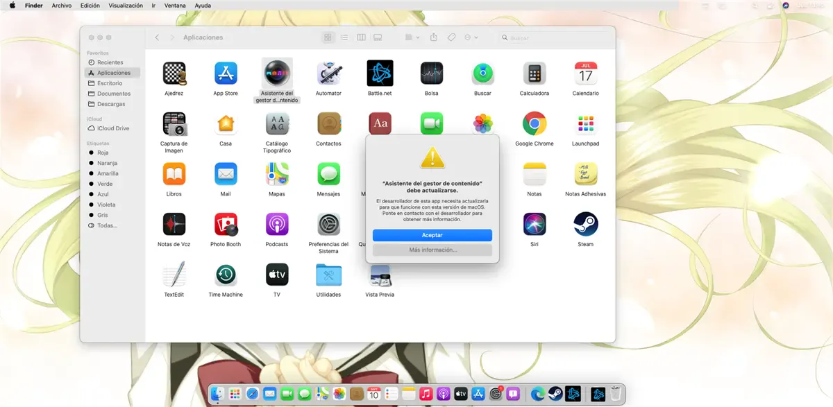
Task: Open the Libros books app
Action: click(174, 174)
